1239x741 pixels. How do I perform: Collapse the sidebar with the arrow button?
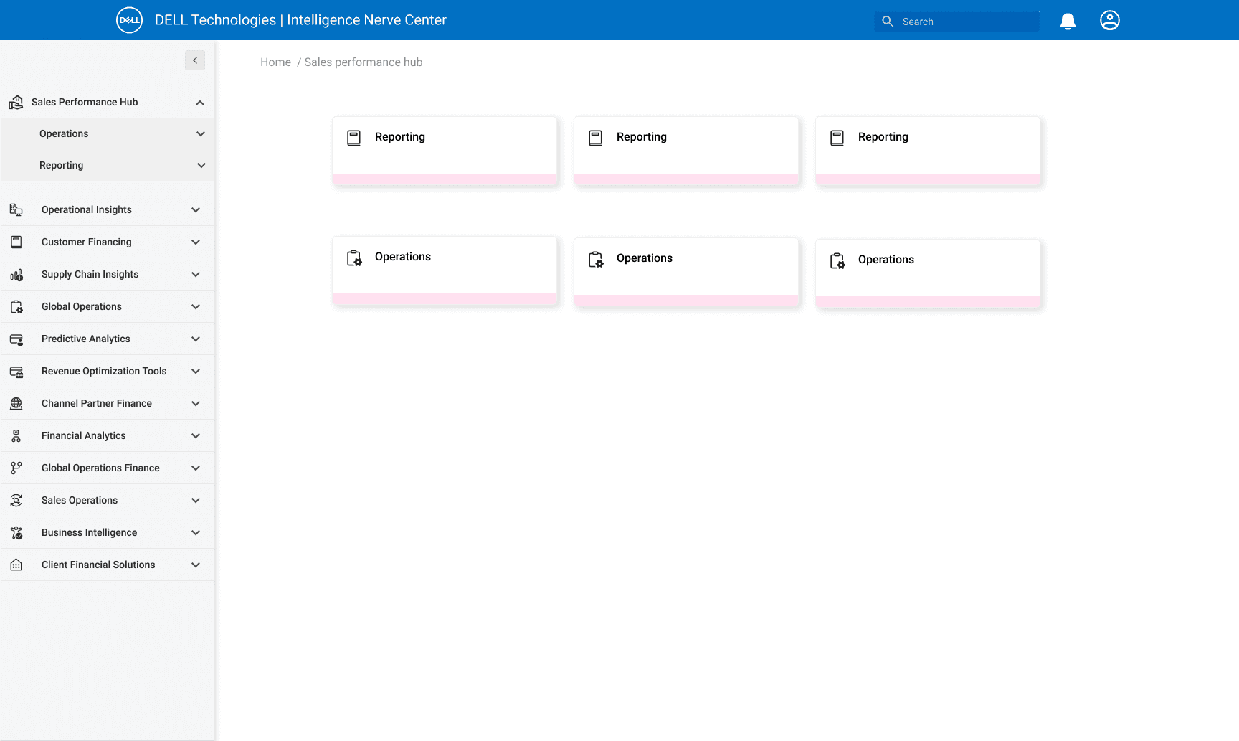(x=195, y=60)
